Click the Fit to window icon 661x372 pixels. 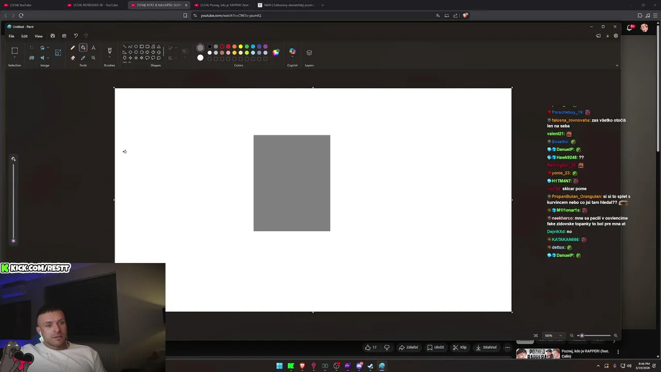click(536, 335)
